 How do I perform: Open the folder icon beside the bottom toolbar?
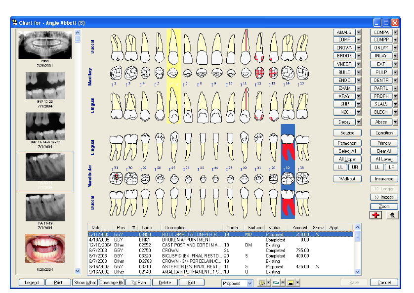(290, 282)
